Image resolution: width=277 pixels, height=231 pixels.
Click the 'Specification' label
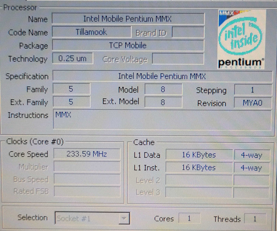click(x=27, y=76)
